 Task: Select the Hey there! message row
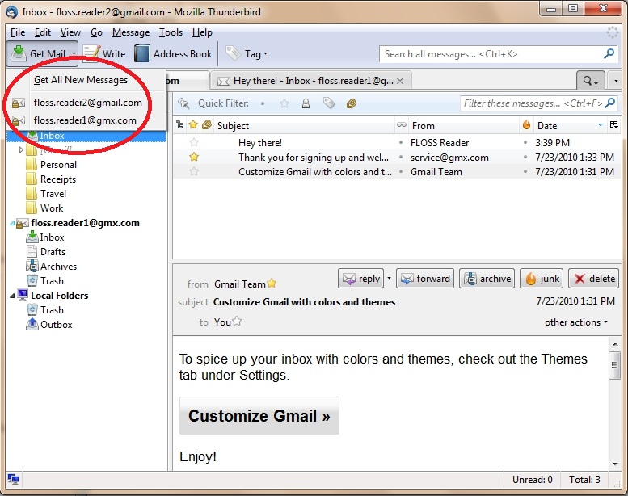point(397,142)
